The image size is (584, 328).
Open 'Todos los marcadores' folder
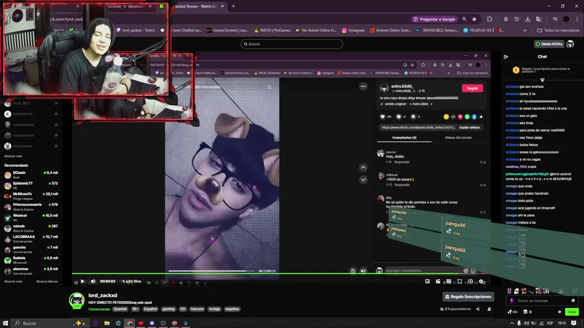click(558, 31)
